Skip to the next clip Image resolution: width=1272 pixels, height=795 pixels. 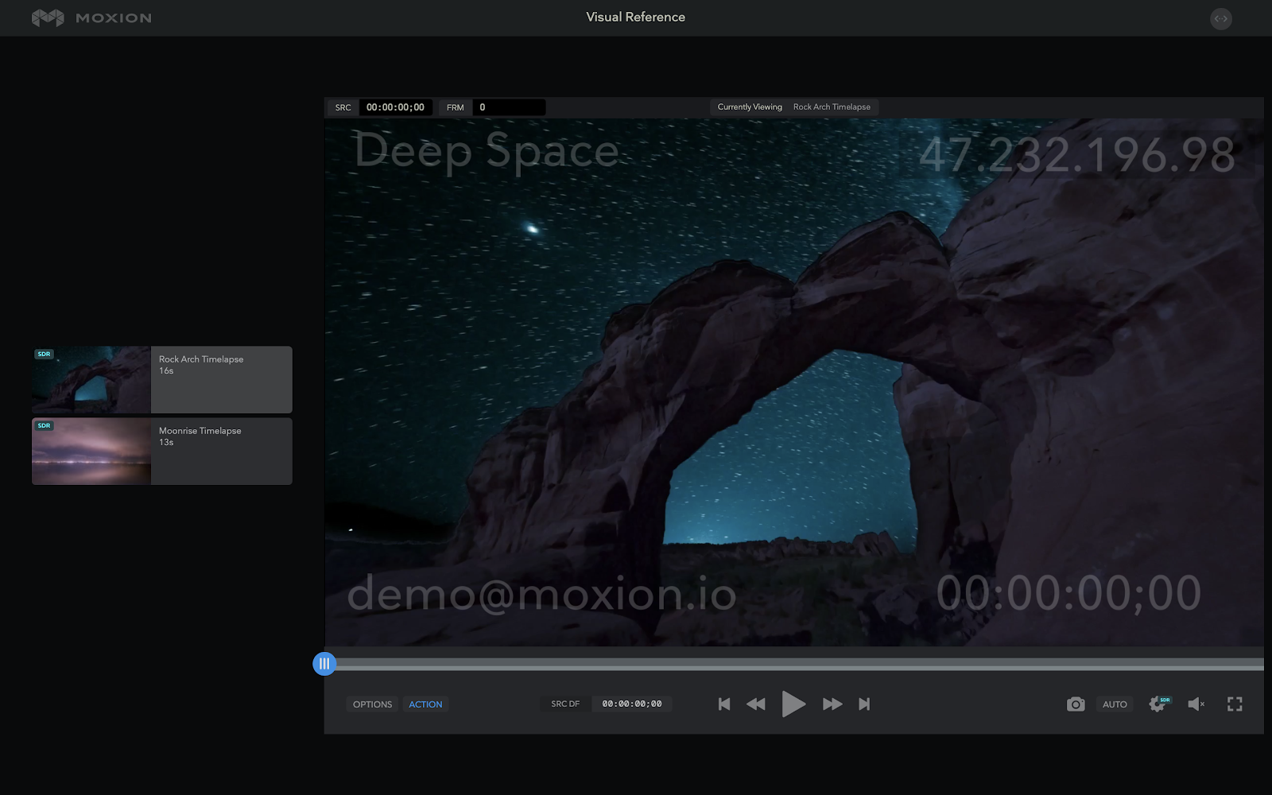[864, 704]
